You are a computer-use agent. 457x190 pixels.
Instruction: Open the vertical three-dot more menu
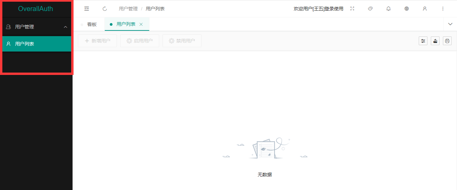[x=443, y=9]
